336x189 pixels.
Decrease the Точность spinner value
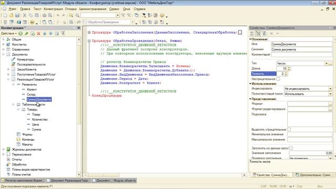point(286,75)
